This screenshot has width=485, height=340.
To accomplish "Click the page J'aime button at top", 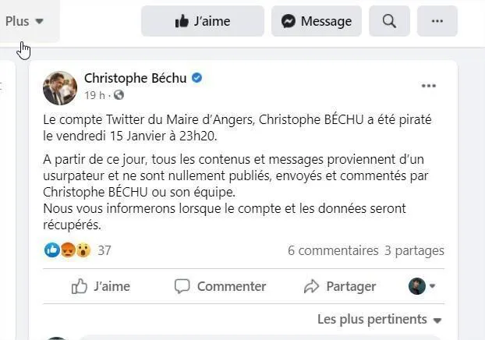I will (x=202, y=21).
